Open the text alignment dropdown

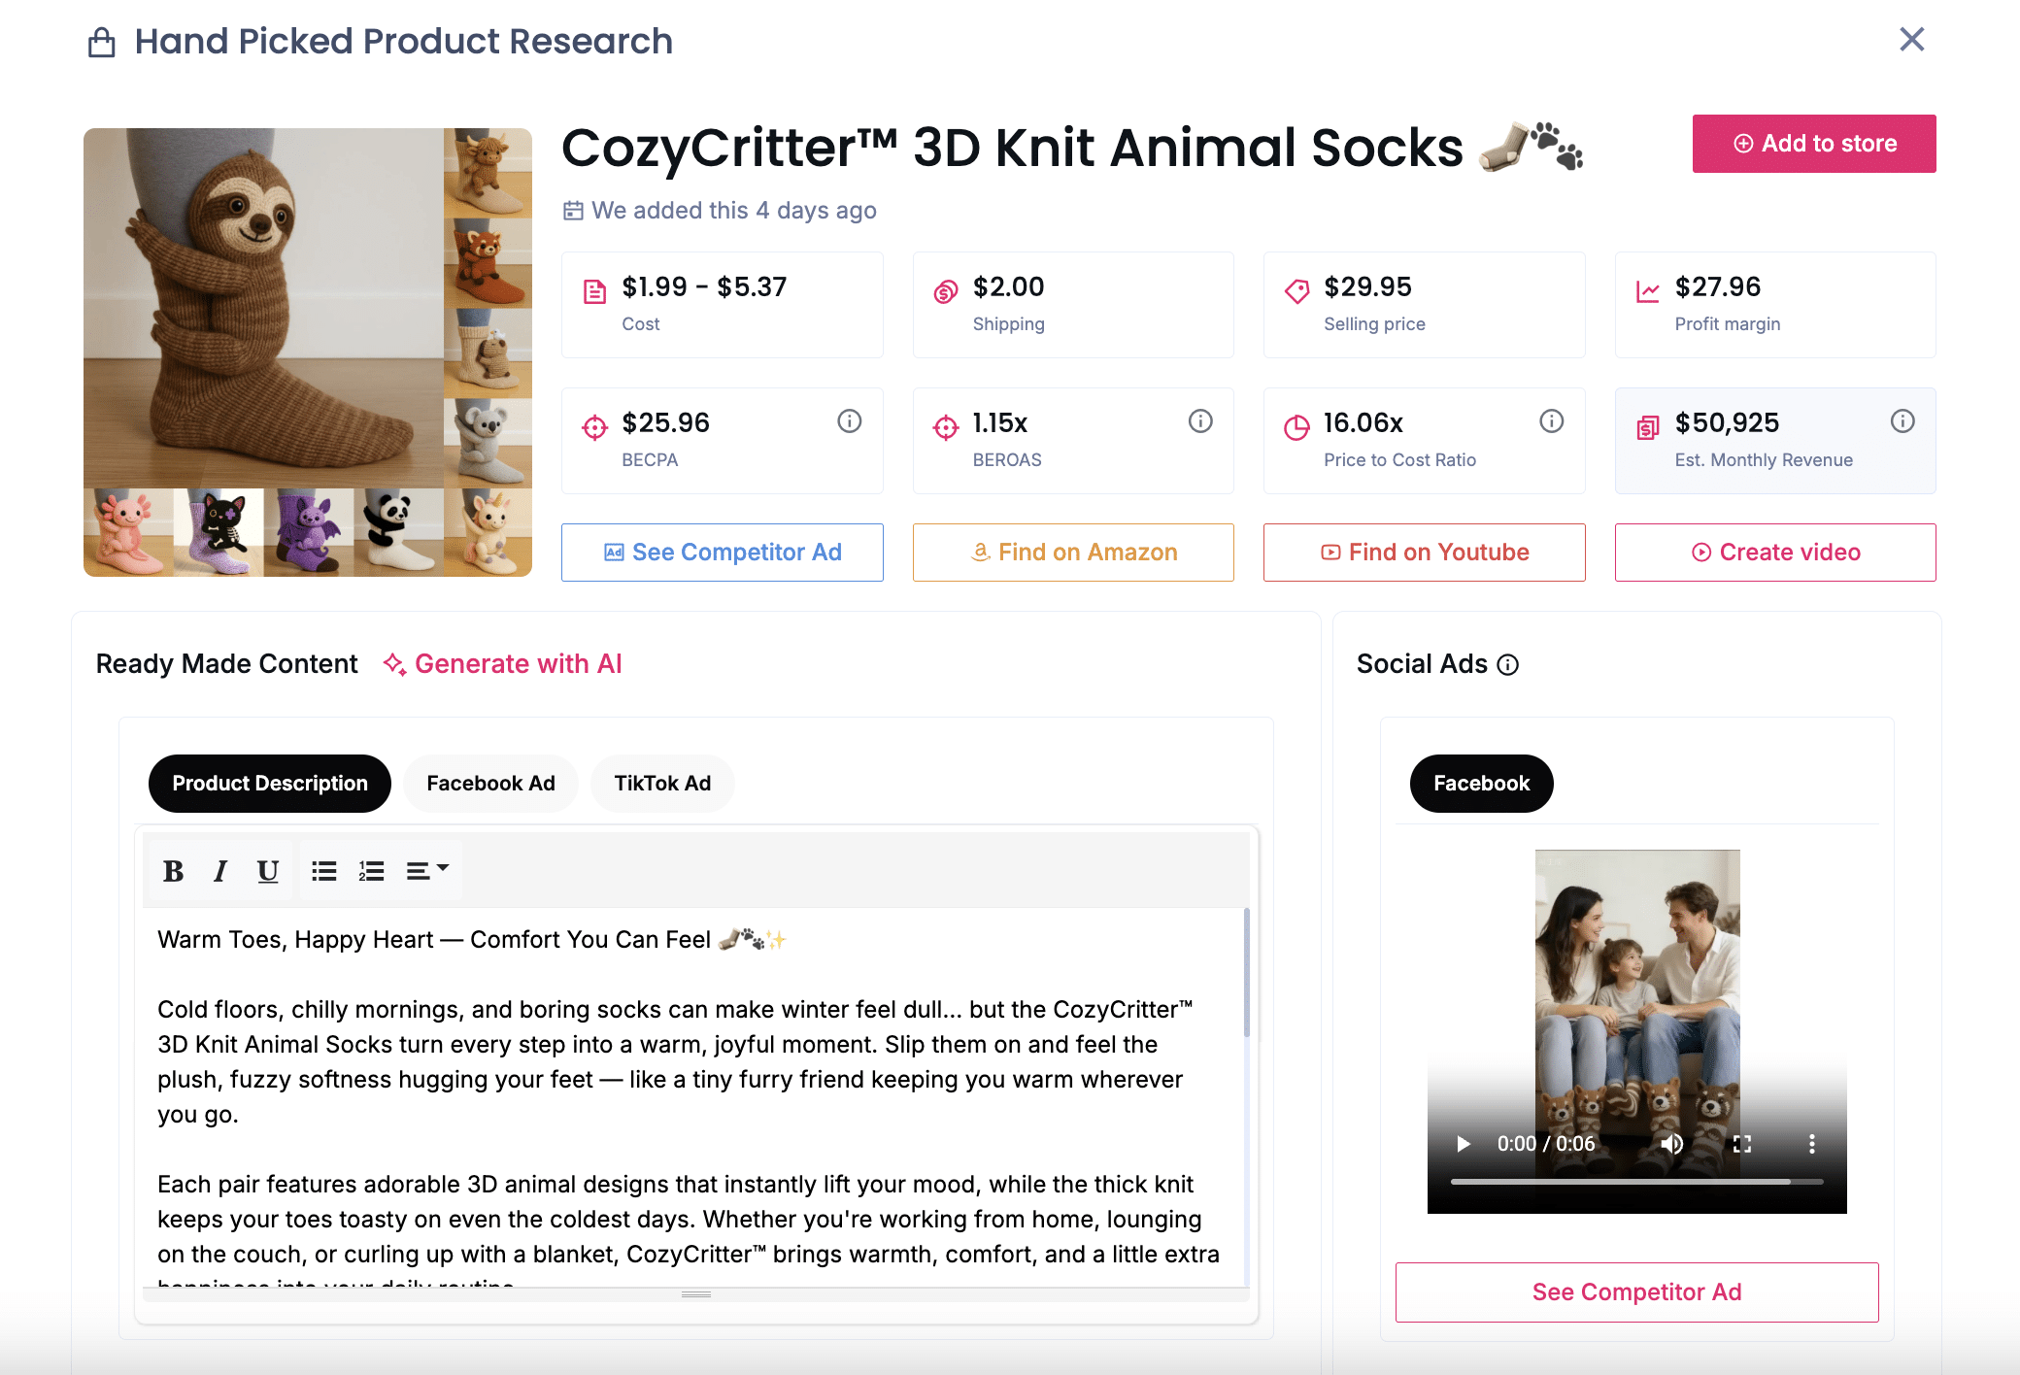coord(426,871)
